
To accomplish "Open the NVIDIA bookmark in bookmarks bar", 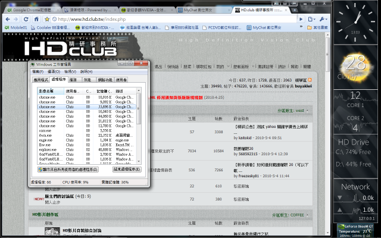I will (95, 28).
